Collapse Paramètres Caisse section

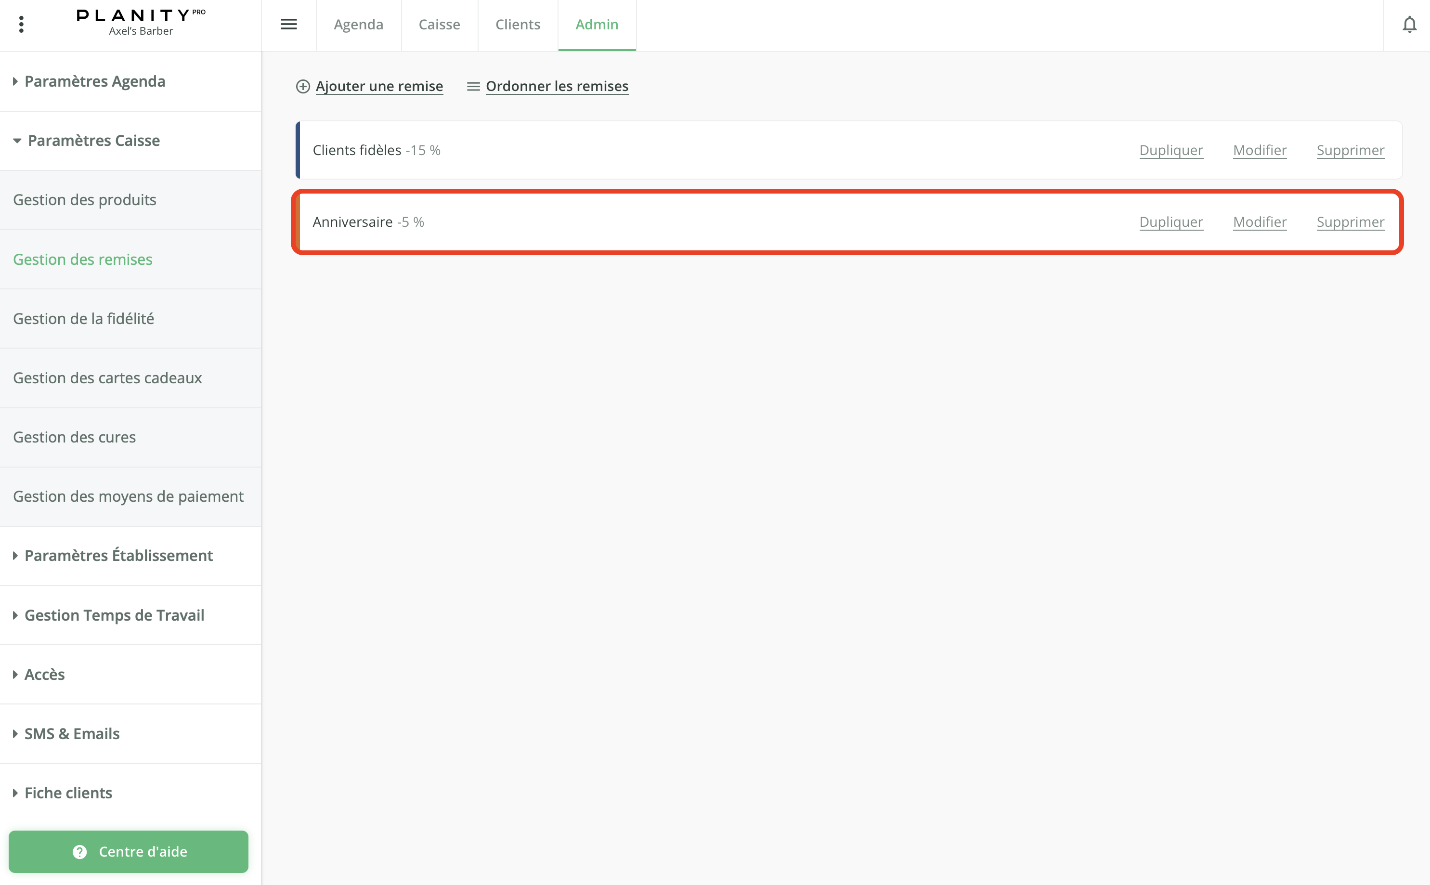point(93,141)
